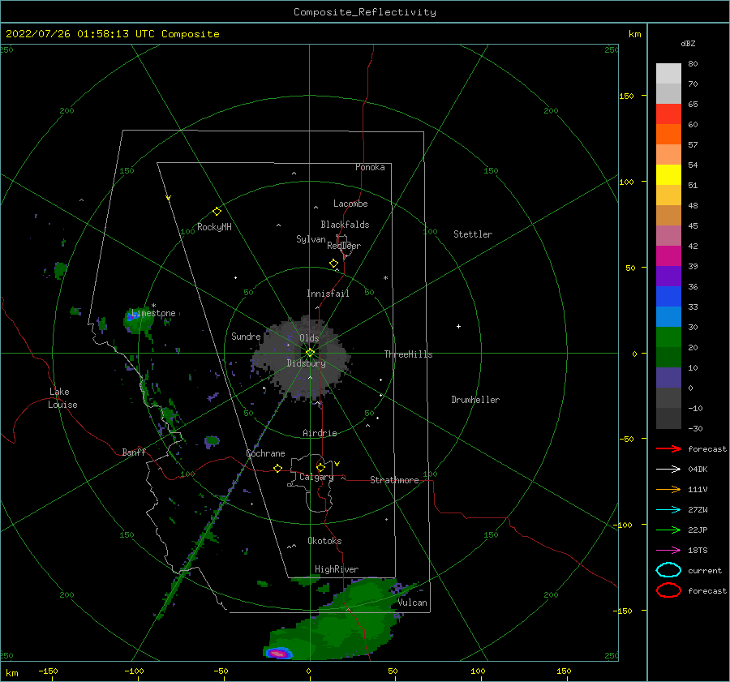Click the Blackfalds label
The image size is (730, 682).
pyautogui.click(x=345, y=225)
